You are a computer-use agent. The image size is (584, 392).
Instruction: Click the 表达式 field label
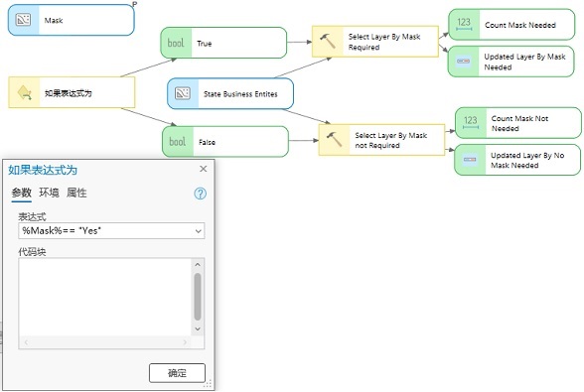coord(32,216)
